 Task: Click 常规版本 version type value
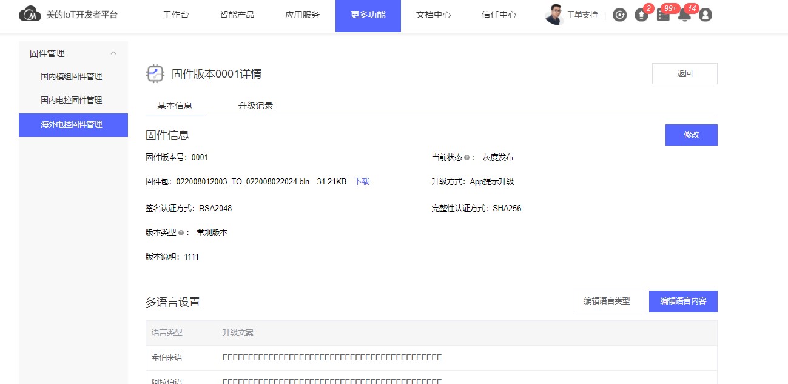tap(212, 232)
